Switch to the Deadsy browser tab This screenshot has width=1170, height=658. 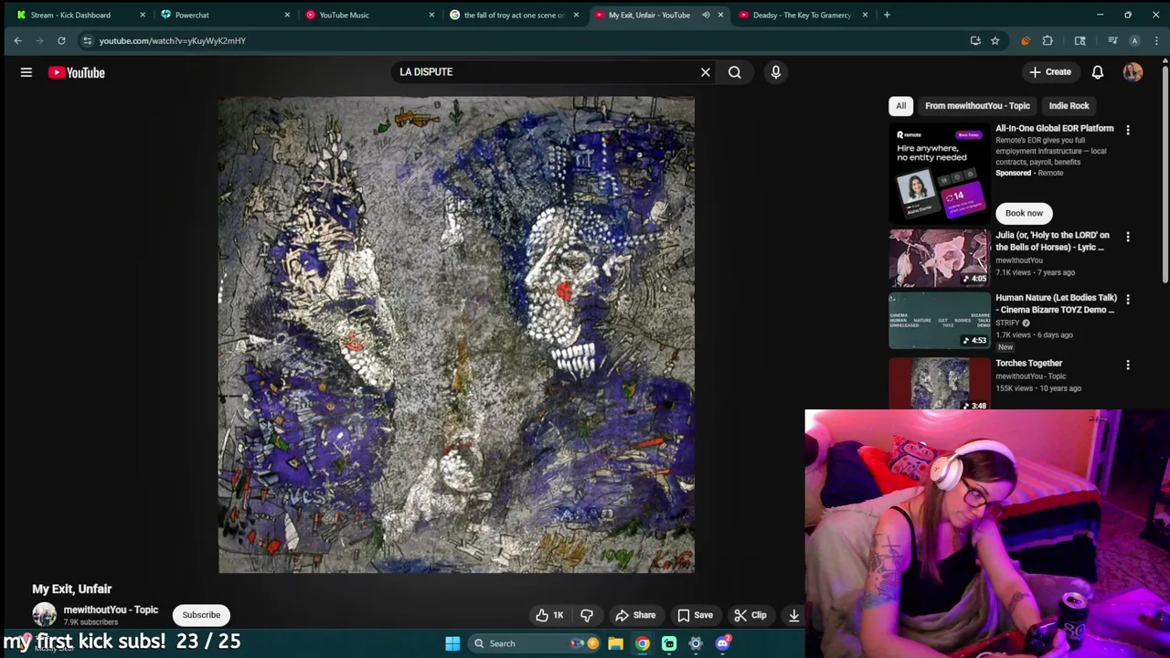(x=802, y=15)
